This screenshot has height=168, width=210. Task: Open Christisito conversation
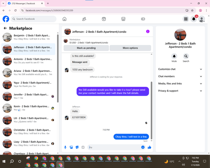click(x=28, y=131)
